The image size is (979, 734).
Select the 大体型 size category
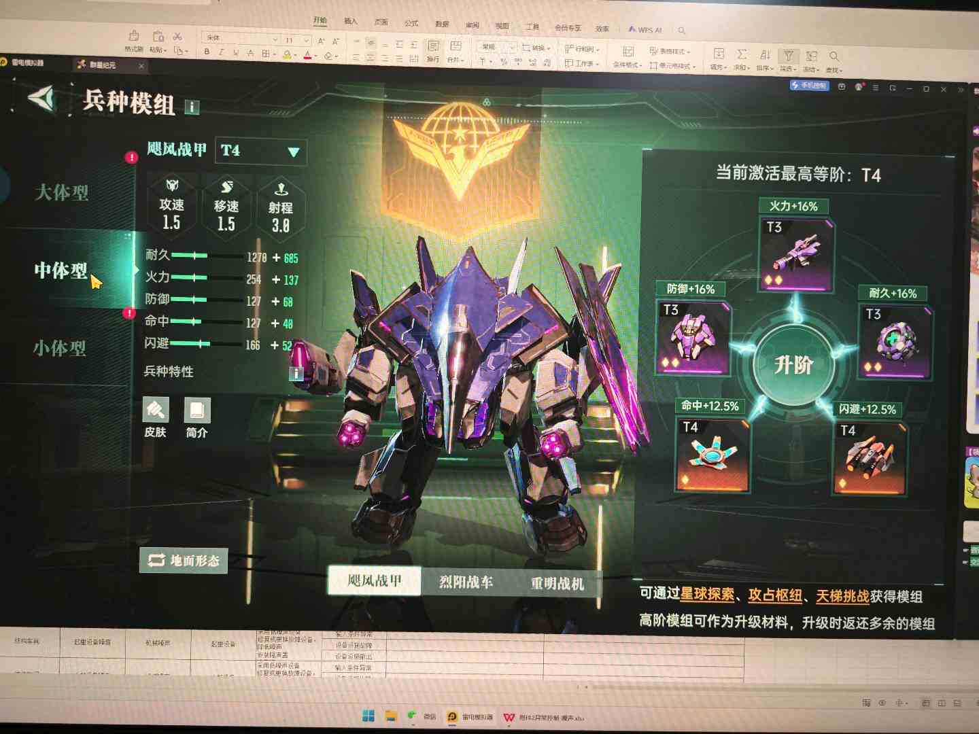pyautogui.click(x=62, y=193)
